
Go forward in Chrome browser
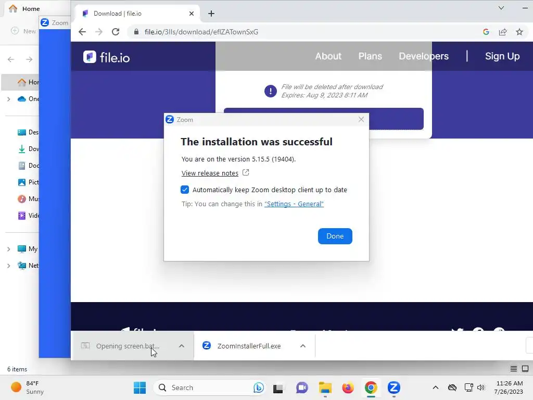tap(99, 32)
